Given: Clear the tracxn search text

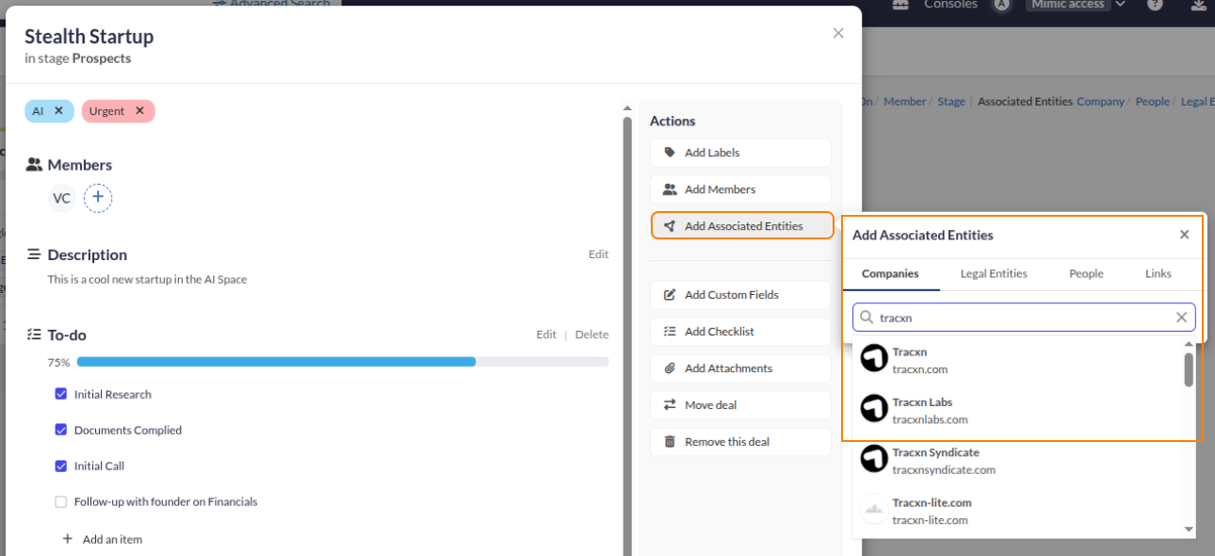Looking at the screenshot, I should coord(1181,318).
